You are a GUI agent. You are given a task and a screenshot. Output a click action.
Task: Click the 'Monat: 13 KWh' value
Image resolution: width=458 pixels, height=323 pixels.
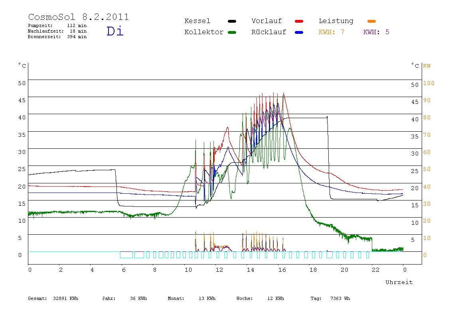191,298
